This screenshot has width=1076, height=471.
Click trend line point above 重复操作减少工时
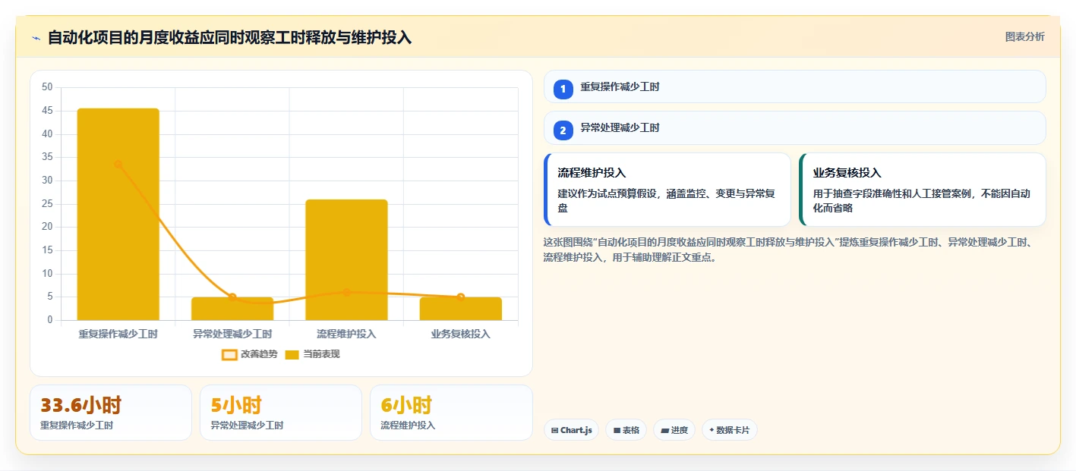point(118,164)
